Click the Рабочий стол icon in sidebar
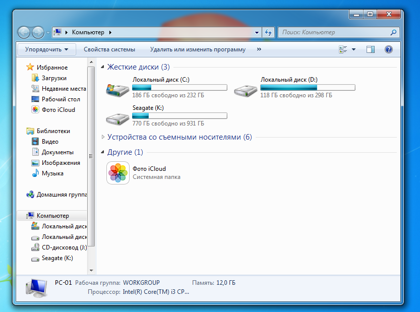Screen dimensions: 420x312 pyautogui.click(x=35, y=99)
